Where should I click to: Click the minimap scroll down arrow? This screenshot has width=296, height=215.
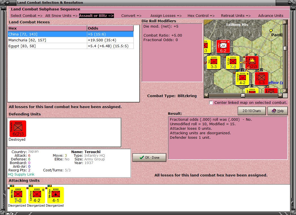coord(285,91)
